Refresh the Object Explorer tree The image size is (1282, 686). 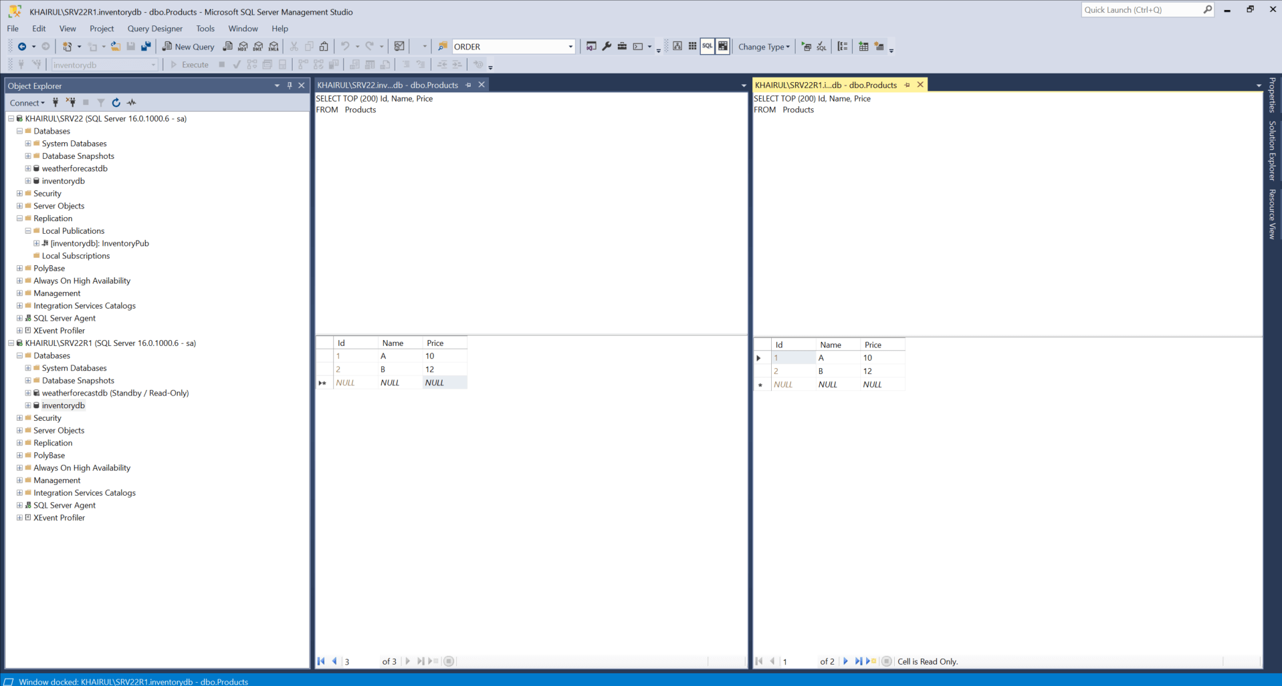pos(116,103)
